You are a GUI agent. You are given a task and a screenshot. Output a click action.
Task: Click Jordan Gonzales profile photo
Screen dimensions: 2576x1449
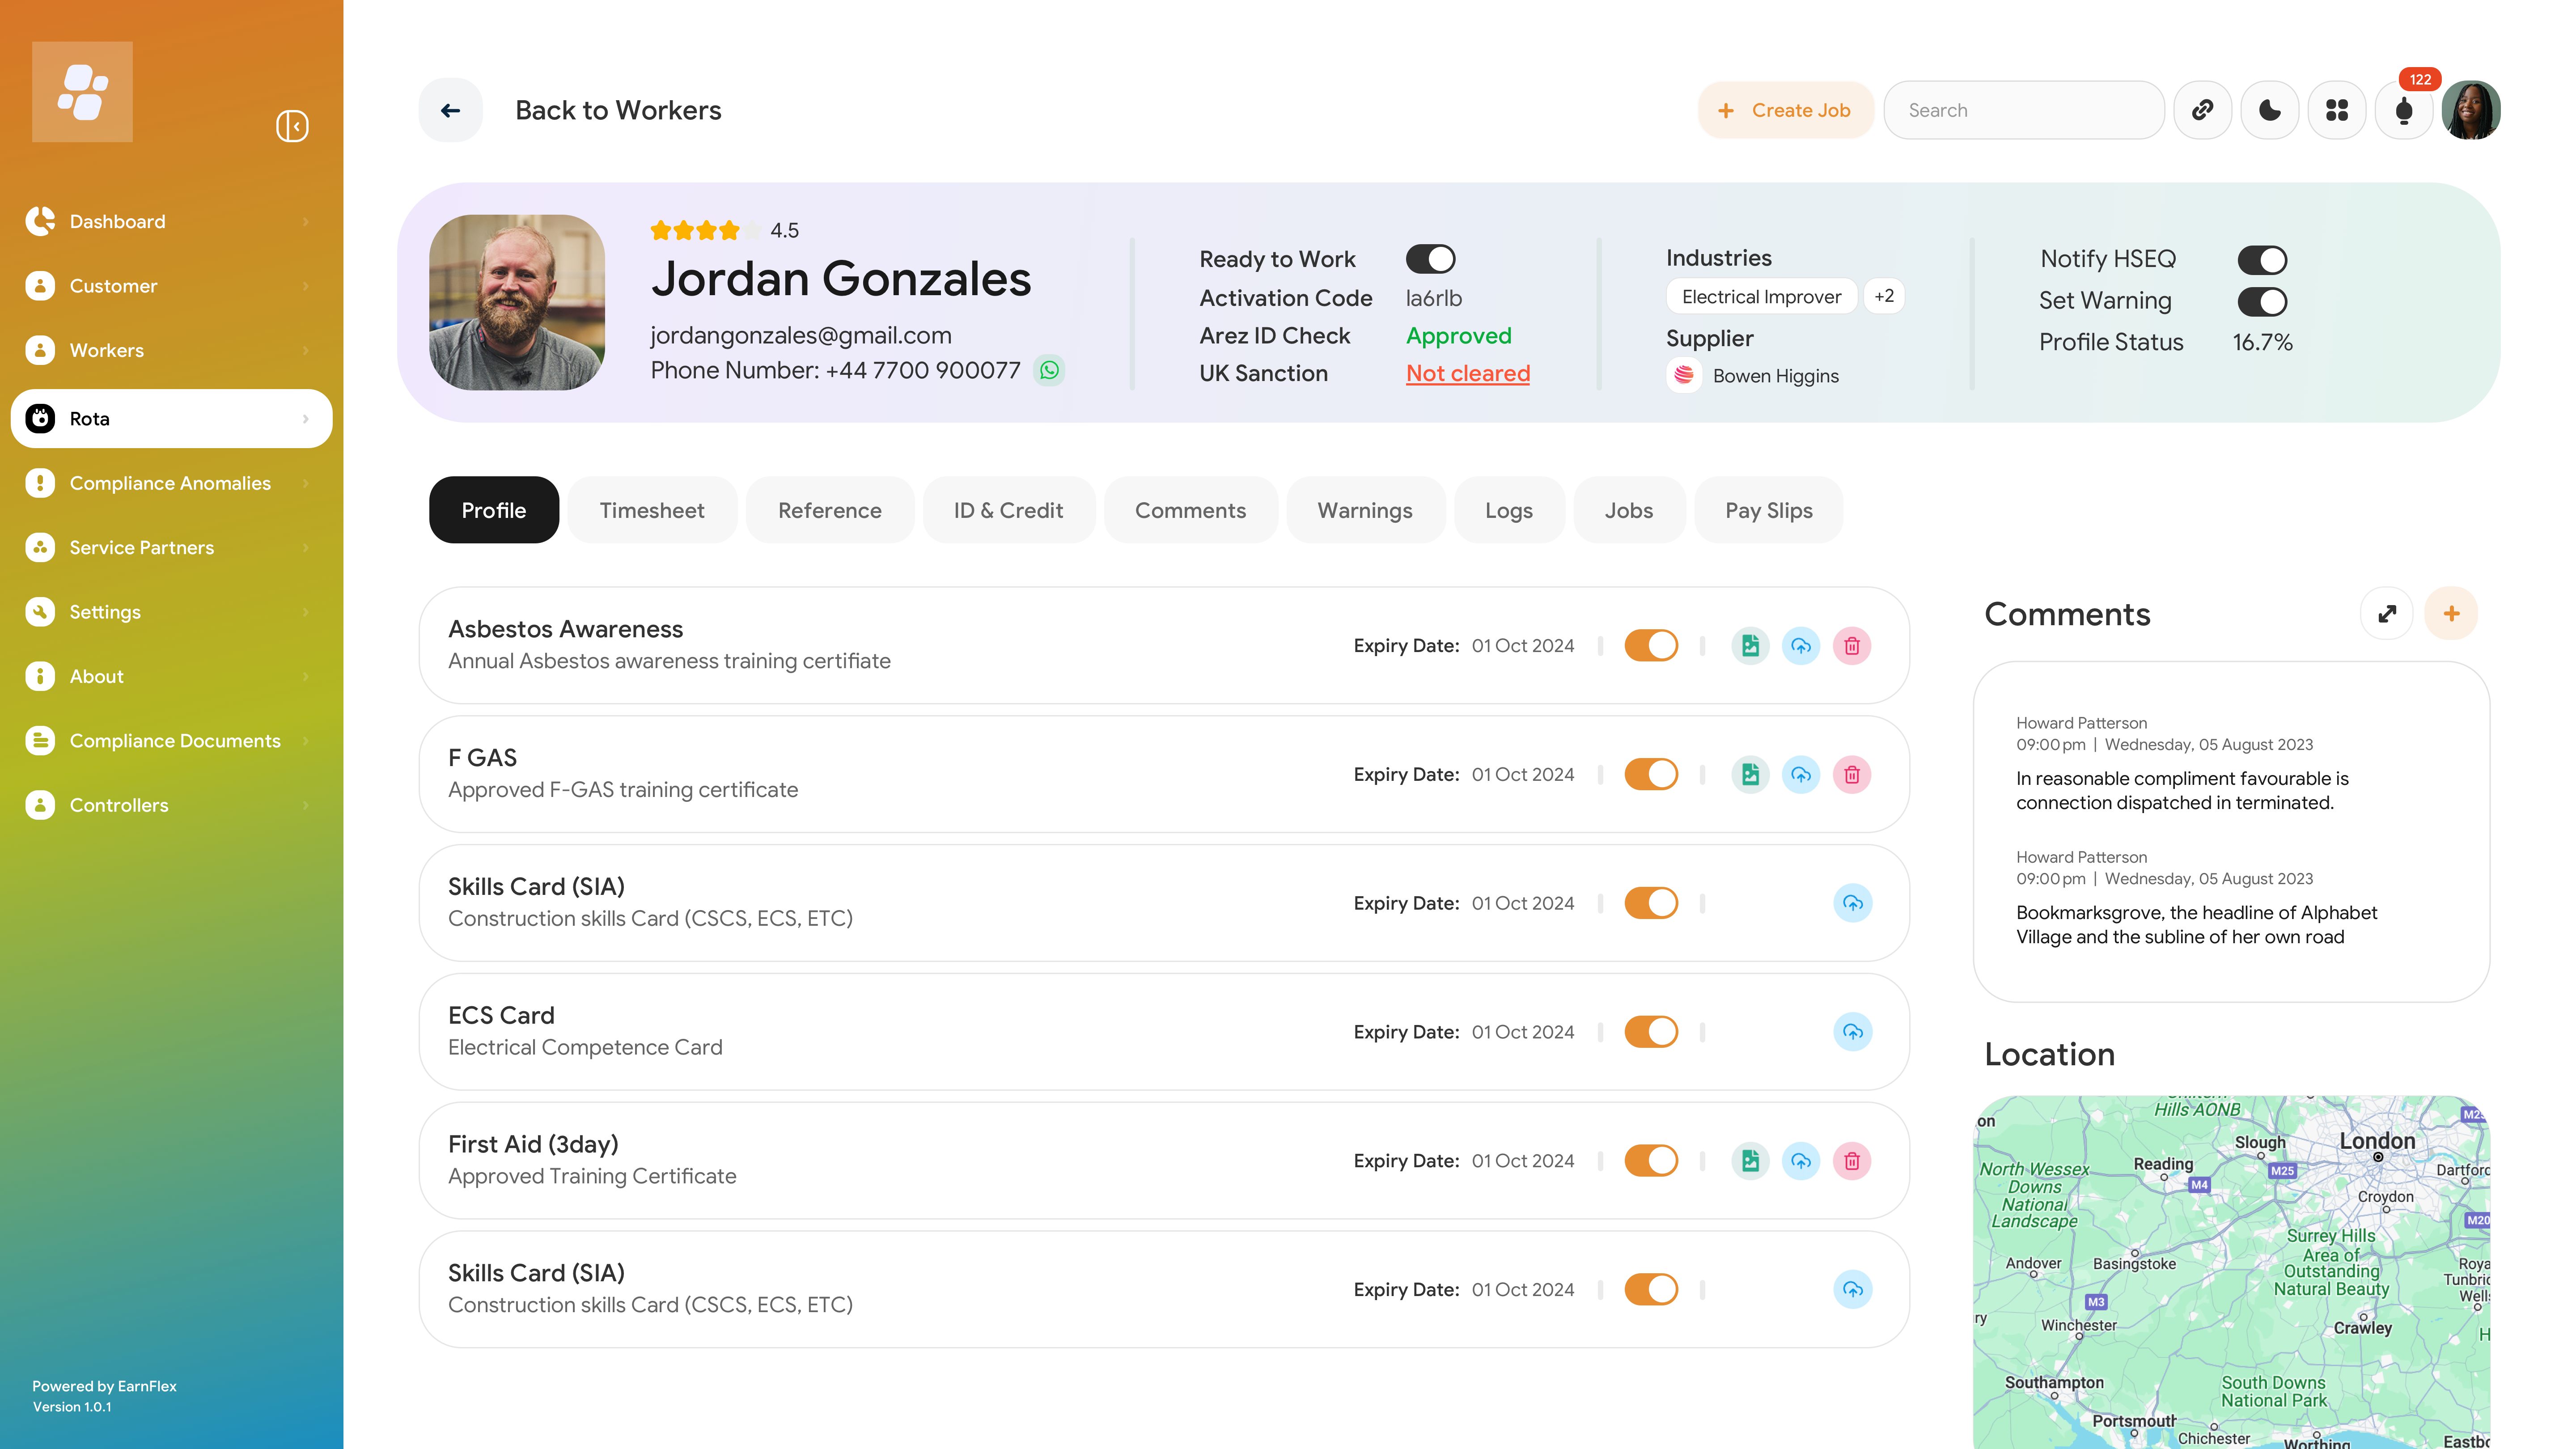pos(517,302)
